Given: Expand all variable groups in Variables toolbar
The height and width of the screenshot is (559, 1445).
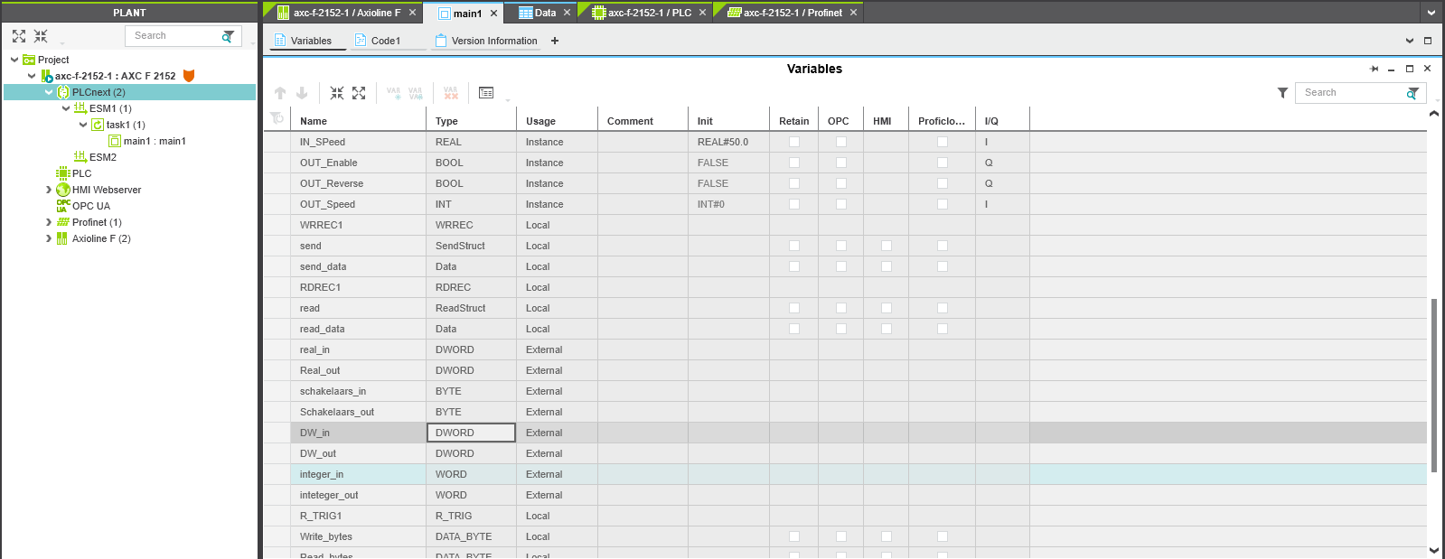Looking at the screenshot, I should [x=359, y=93].
